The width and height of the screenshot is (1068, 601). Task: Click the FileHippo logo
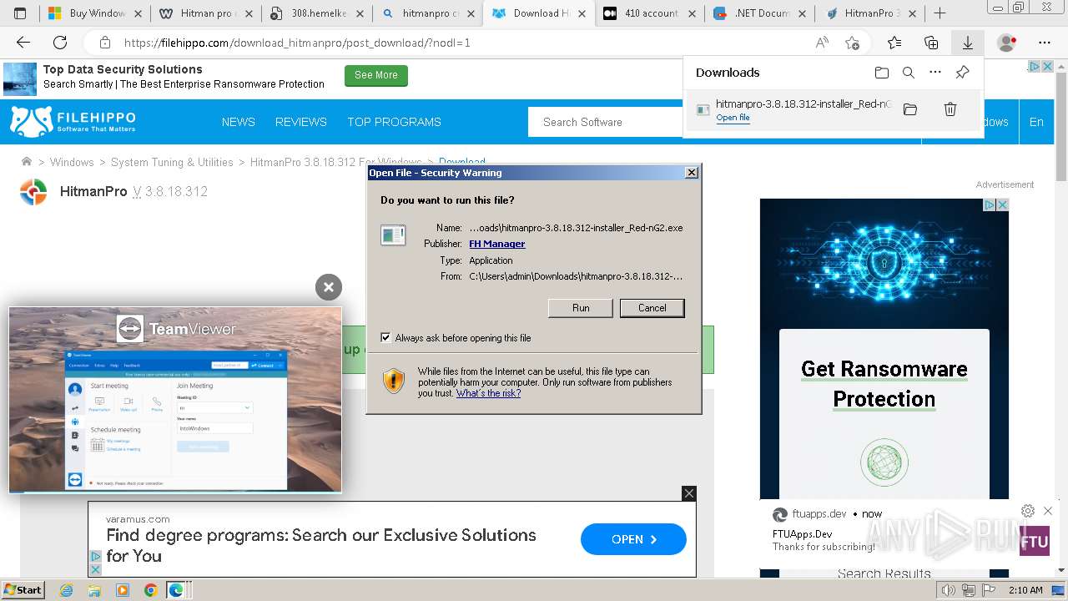tap(73, 121)
